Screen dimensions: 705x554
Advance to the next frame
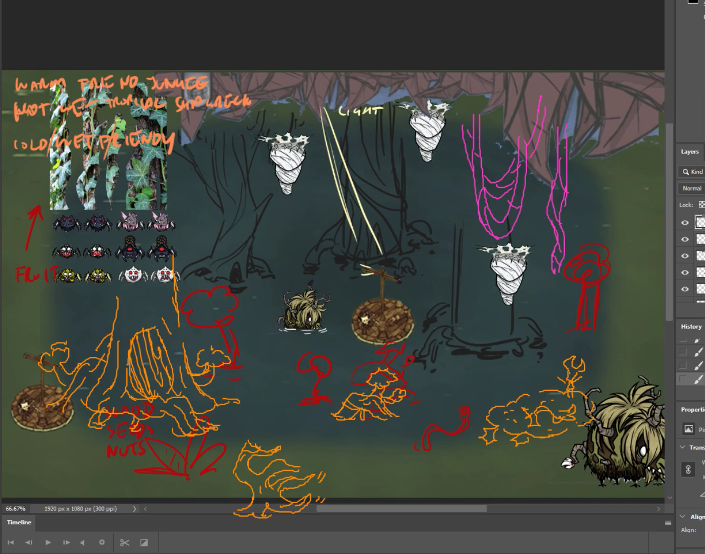tap(66, 542)
